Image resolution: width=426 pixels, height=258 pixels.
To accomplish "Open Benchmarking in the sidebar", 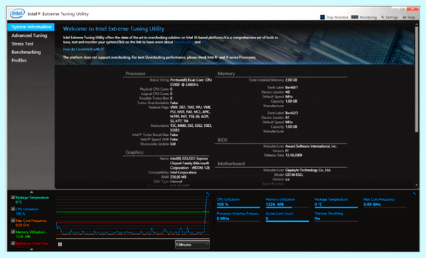I will point(26,52).
